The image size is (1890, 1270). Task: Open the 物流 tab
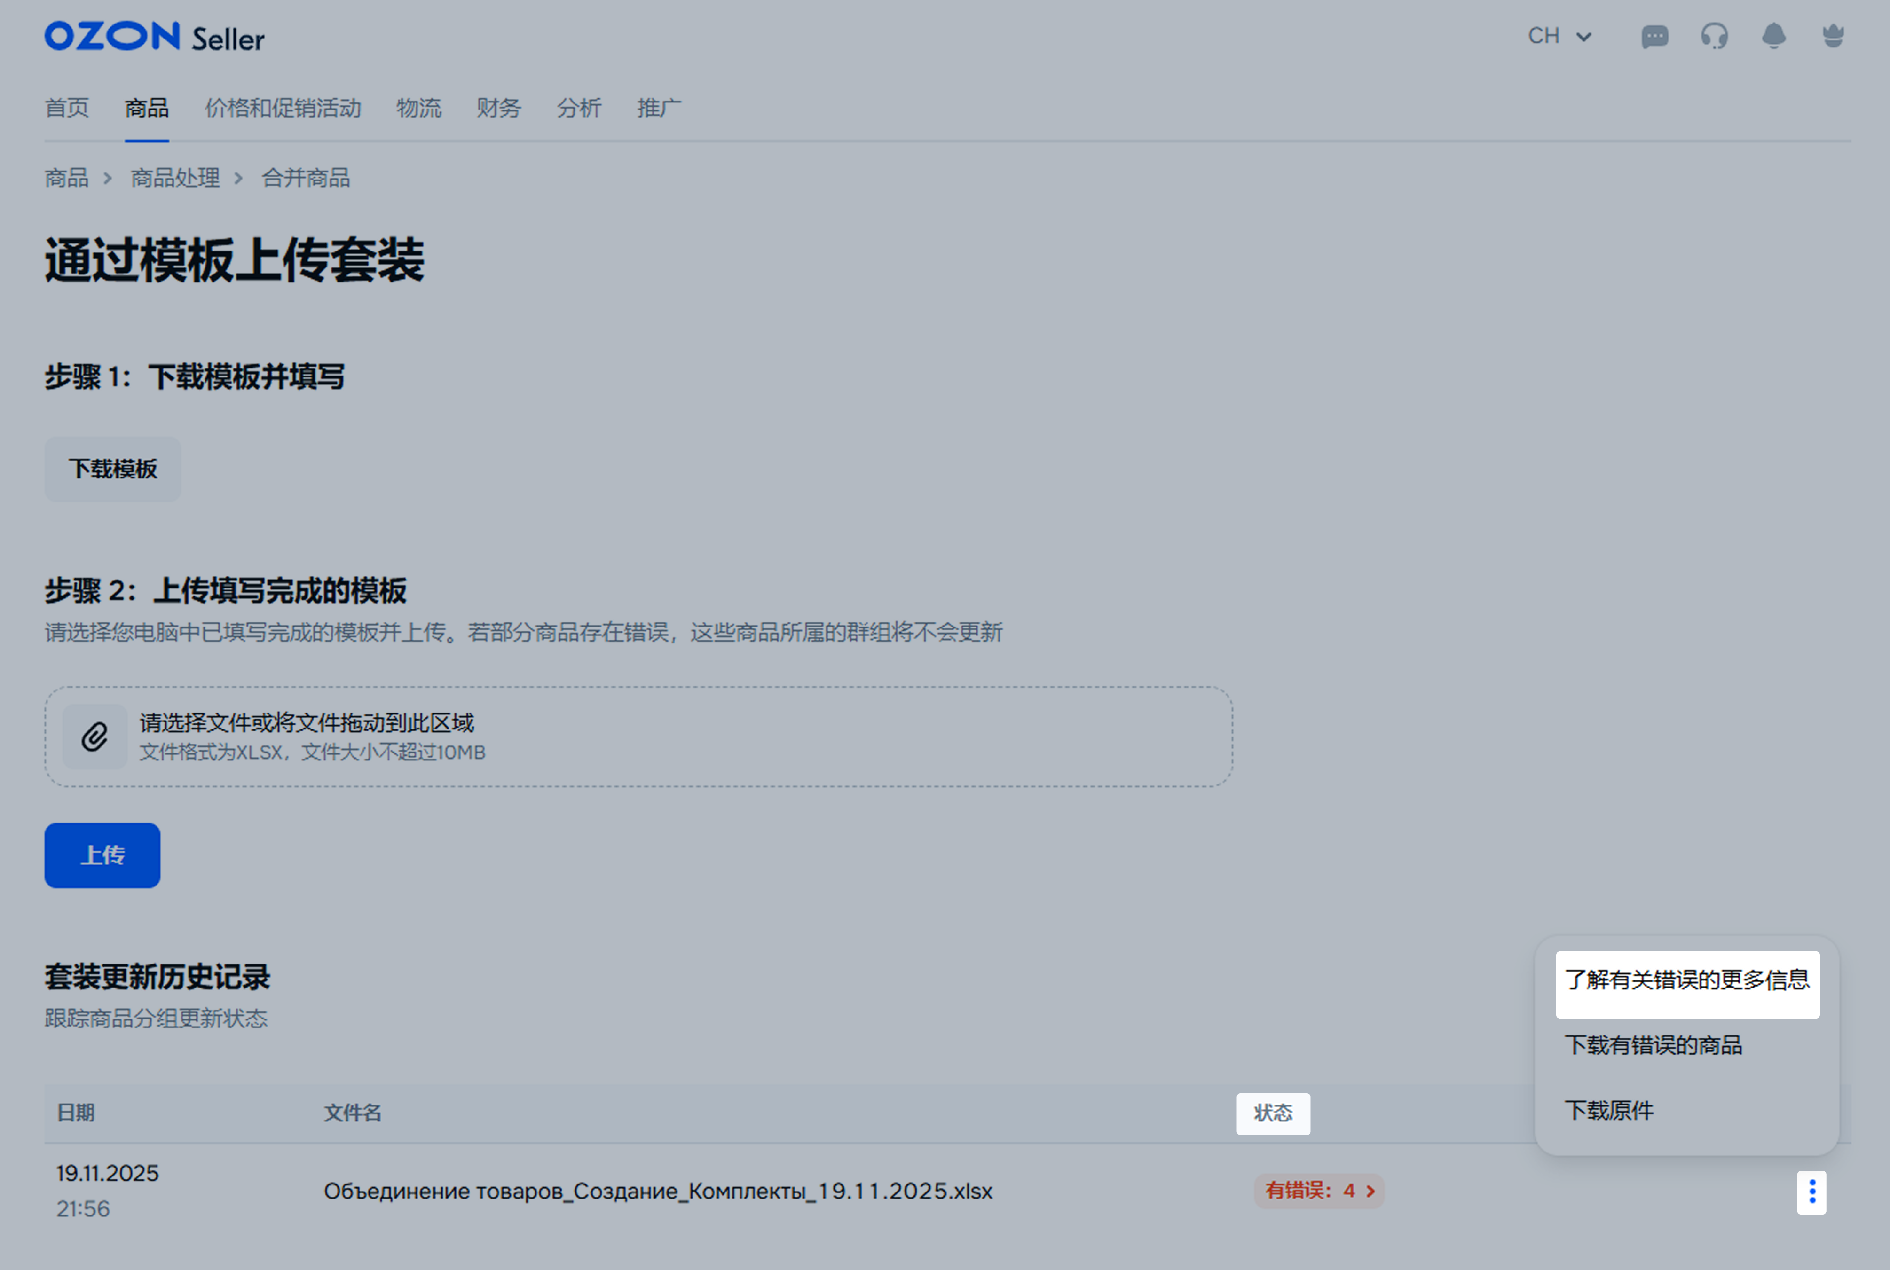point(419,108)
